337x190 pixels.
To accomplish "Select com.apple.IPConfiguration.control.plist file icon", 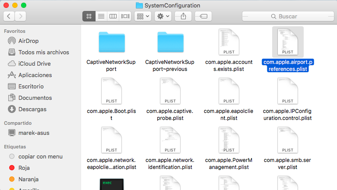I will click(x=287, y=91).
